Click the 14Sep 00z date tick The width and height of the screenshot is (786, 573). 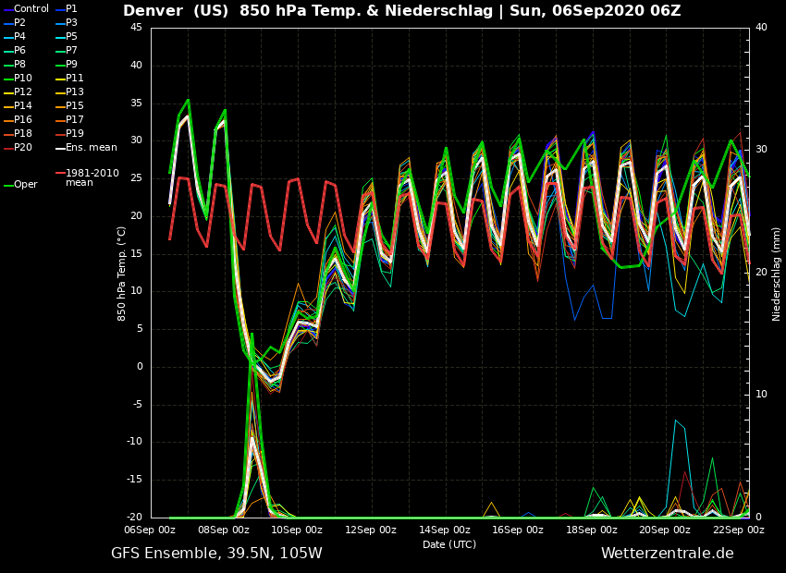(444, 530)
